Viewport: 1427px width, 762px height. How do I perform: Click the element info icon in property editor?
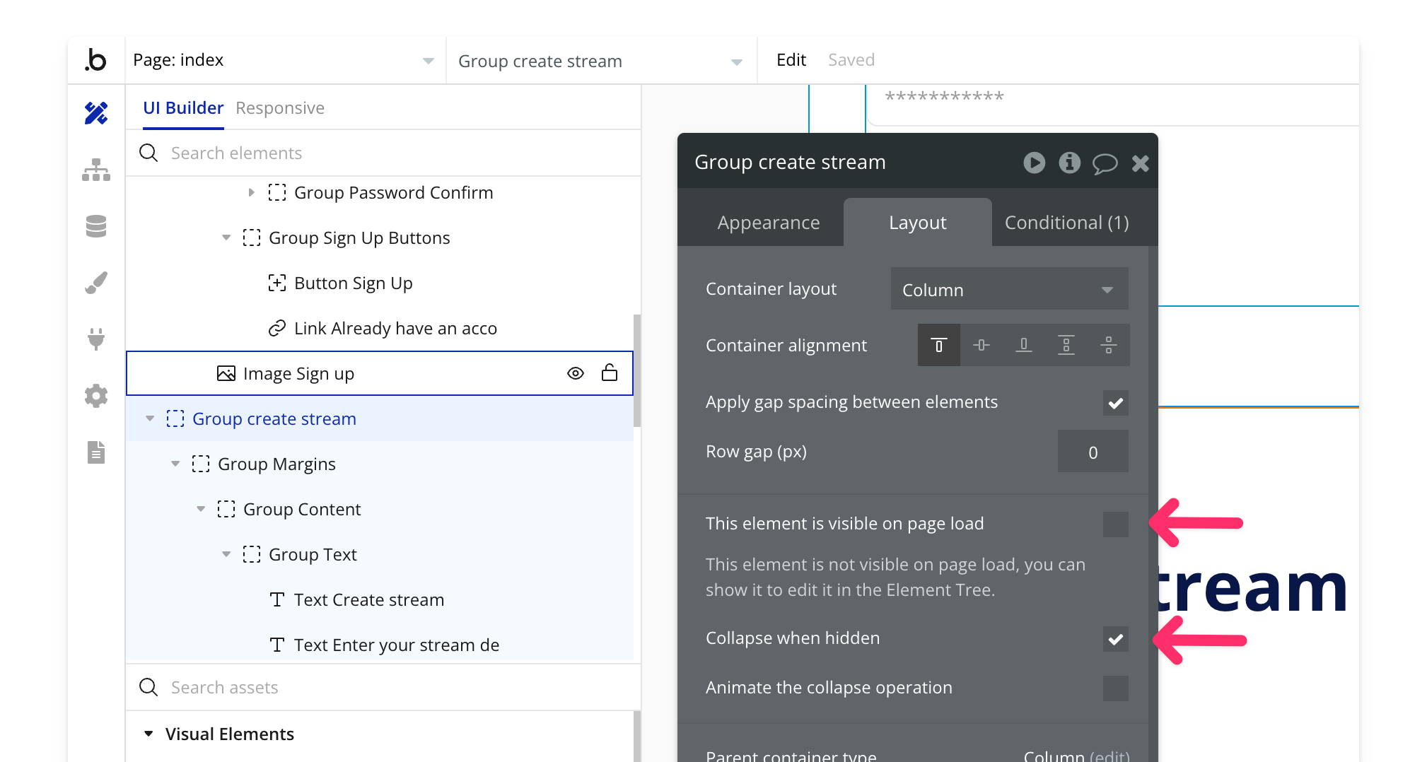[1069, 163]
